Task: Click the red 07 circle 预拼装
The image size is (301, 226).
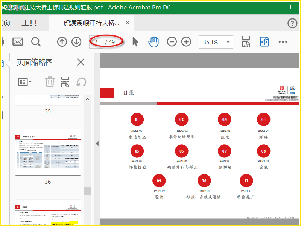Action: tap(224, 151)
